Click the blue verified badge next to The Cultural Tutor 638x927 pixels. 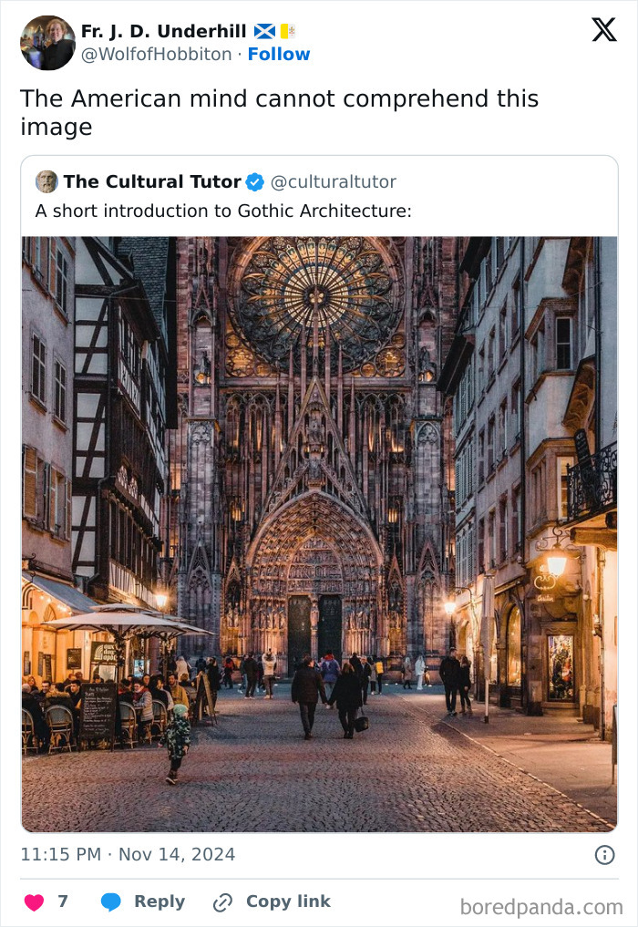tap(252, 181)
